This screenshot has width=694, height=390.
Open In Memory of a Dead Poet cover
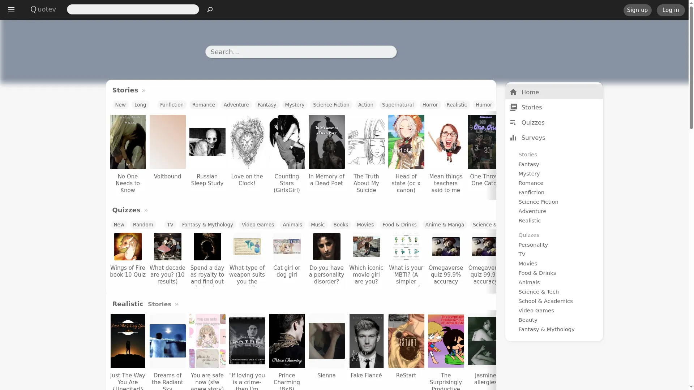(x=326, y=142)
